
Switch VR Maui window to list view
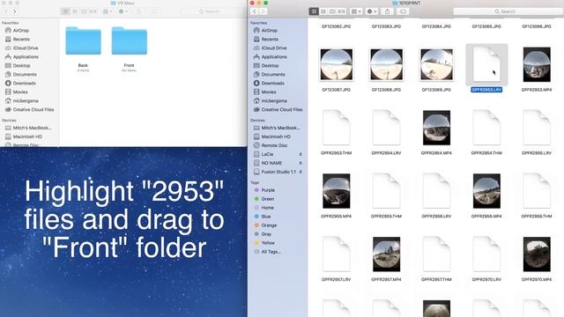coord(75,11)
